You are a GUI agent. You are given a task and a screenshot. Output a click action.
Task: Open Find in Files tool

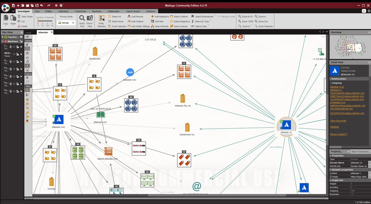[90, 19]
